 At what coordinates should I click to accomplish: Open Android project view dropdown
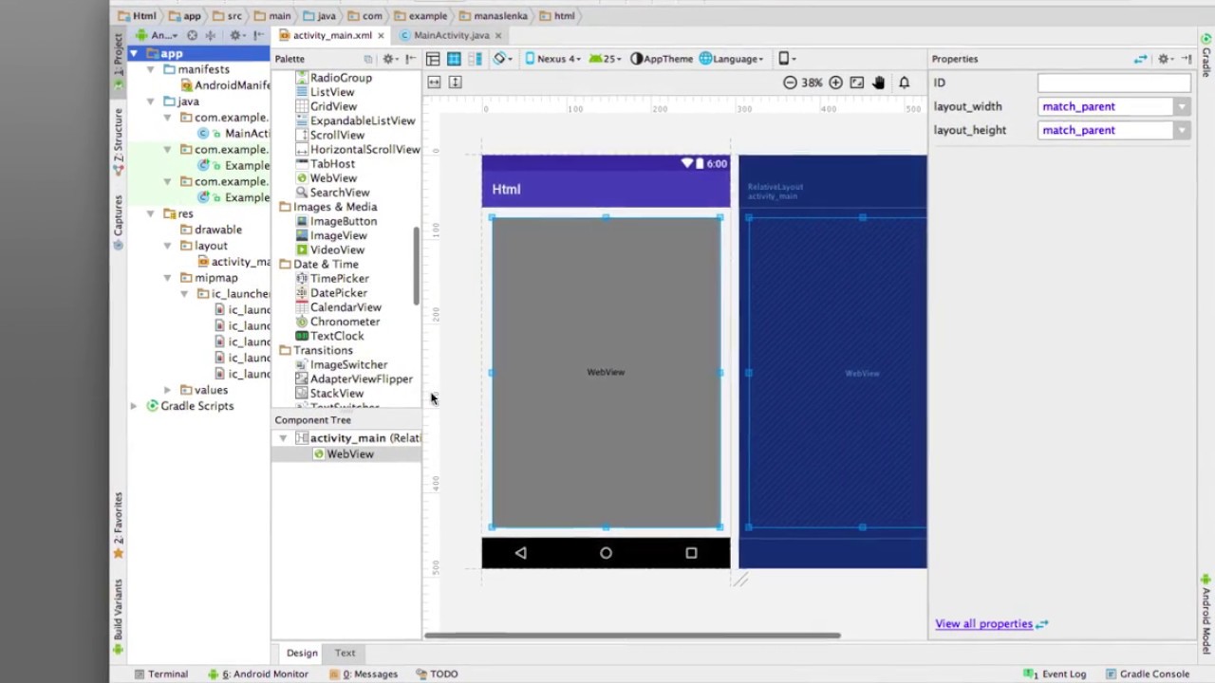click(158, 35)
